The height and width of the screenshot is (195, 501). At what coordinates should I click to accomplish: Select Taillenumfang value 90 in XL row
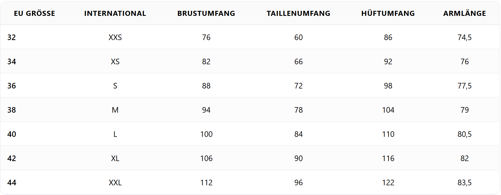point(298,158)
